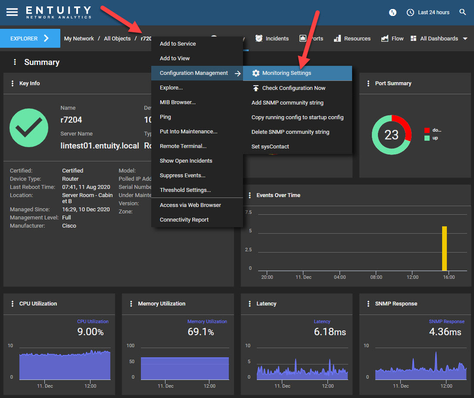Click the lintest01.entuity.local server name
The height and width of the screenshot is (398, 474).
pyautogui.click(x=100, y=146)
